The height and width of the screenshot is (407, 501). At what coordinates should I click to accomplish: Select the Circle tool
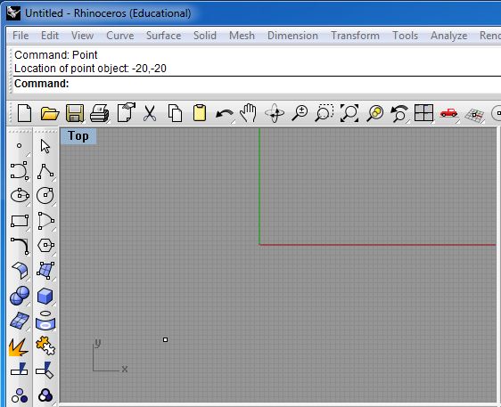45,195
